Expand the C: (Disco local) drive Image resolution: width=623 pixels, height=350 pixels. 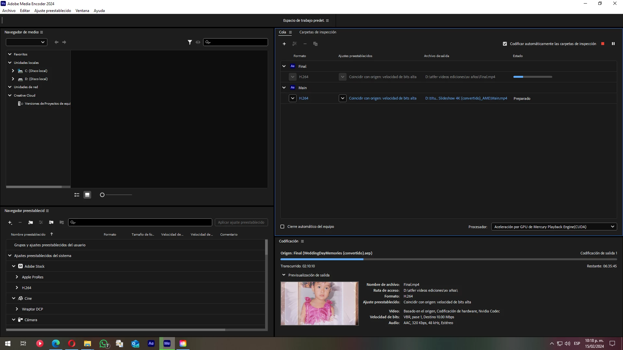(x=13, y=71)
